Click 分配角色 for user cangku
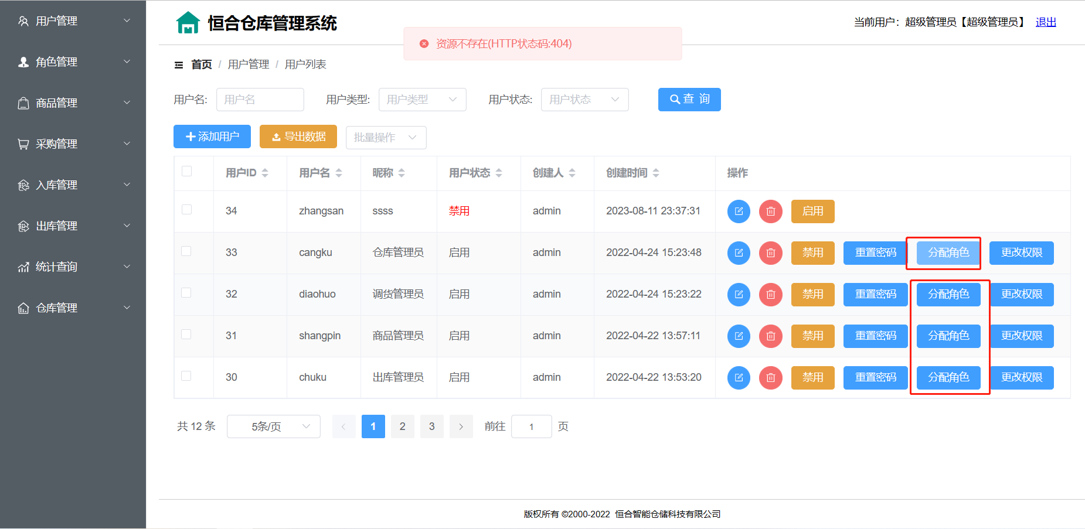This screenshot has width=1085, height=529. point(948,253)
